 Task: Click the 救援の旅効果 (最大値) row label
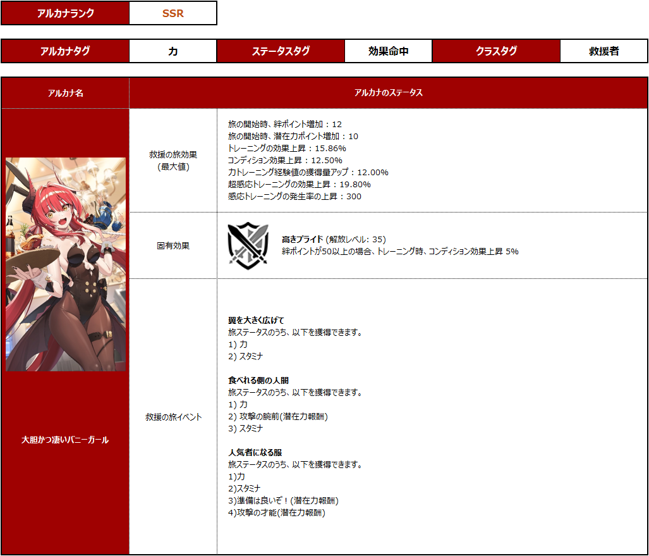click(x=173, y=161)
